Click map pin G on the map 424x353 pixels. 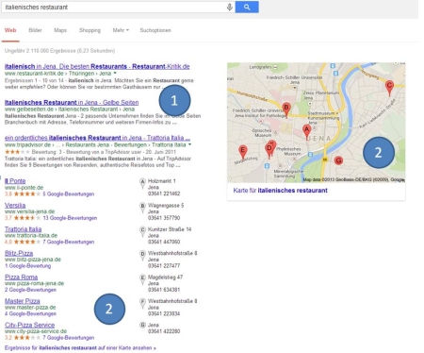(338, 160)
